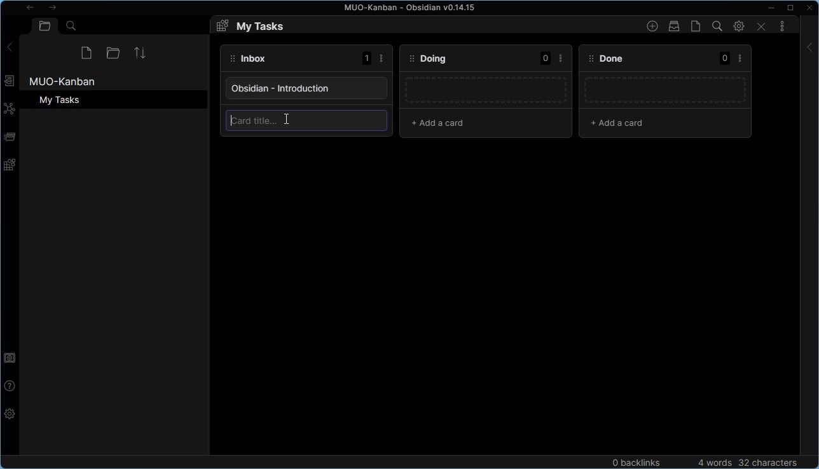This screenshot has height=469, width=819.
Task: Open Obsidian settings gear in ribbon
Action: [10, 414]
